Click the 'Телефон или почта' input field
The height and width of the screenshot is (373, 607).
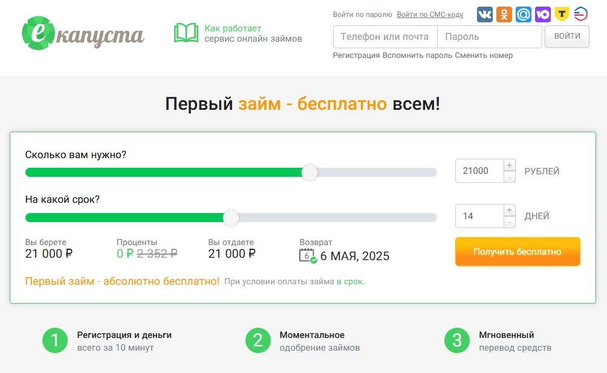pos(385,36)
